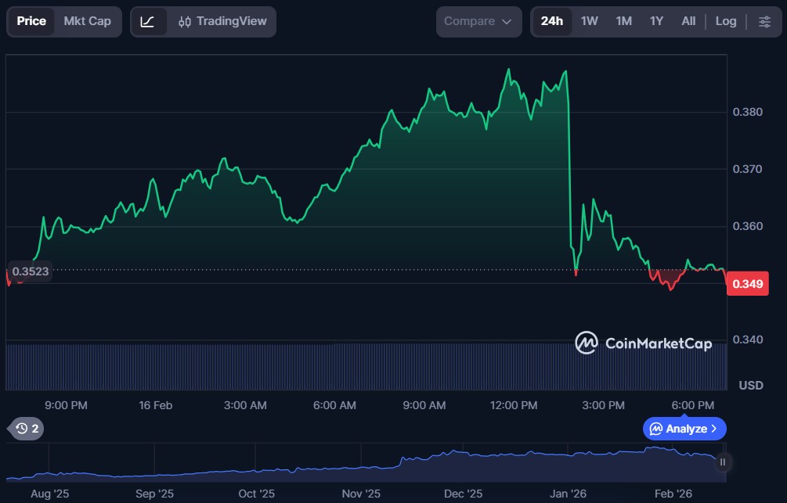The image size is (787, 503).
Task: Toggle Log scale on chart
Action: point(726,21)
